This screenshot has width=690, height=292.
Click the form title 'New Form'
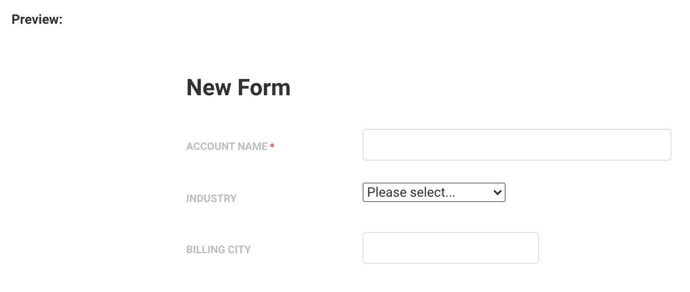pyautogui.click(x=238, y=87)
